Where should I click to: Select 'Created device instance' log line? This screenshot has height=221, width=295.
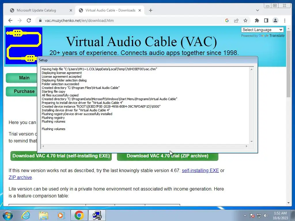pyautogui.click(x=101, y=106)
